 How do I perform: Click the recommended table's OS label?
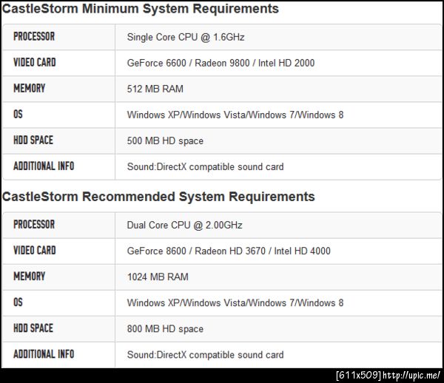(18, 302)
